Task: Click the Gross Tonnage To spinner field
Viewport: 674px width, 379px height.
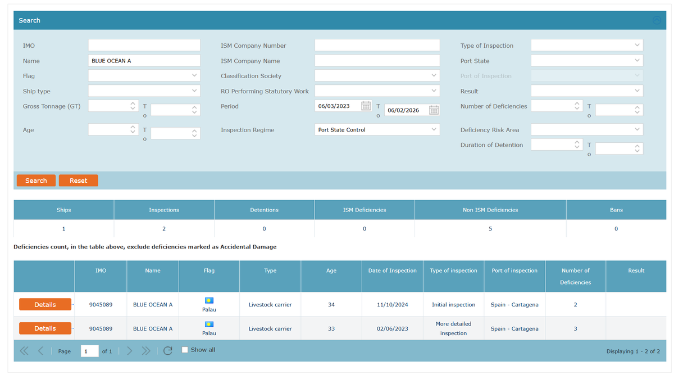Action: click(175, 110)
